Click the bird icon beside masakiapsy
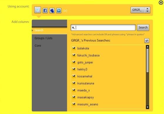This screenshot has width=164, height=114. pyautogui.click(x=74, y=97)
